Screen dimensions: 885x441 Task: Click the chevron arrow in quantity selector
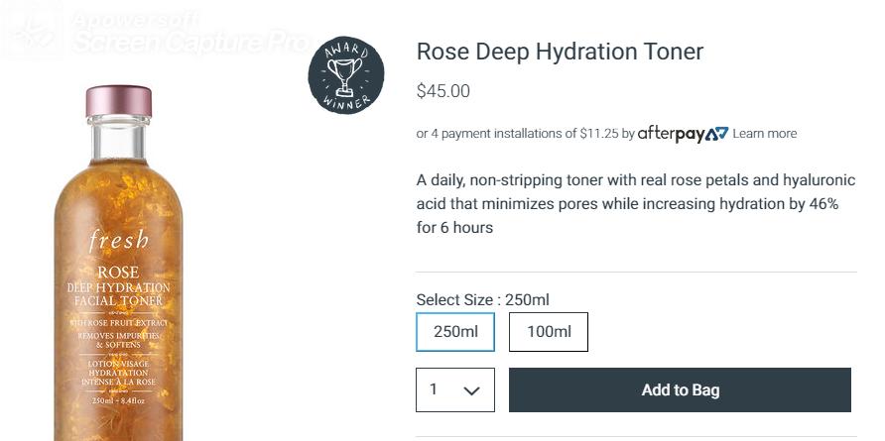[x=472, y=390]
